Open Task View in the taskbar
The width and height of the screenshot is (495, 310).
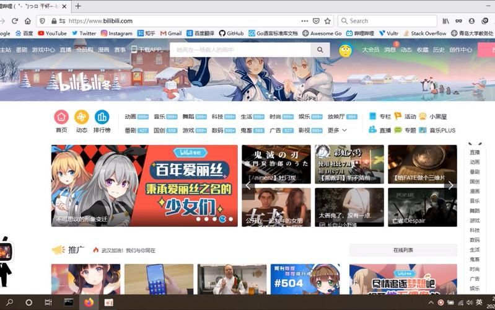click(x=48, y=303)
